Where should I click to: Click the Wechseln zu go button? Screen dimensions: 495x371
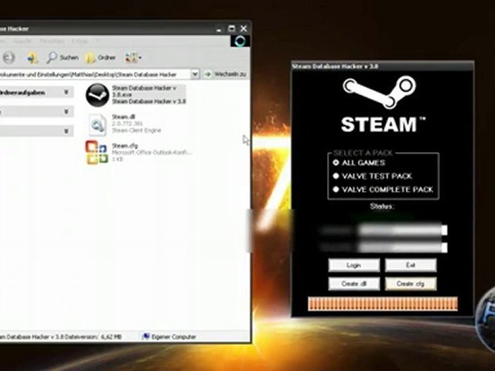pos(225,74)
